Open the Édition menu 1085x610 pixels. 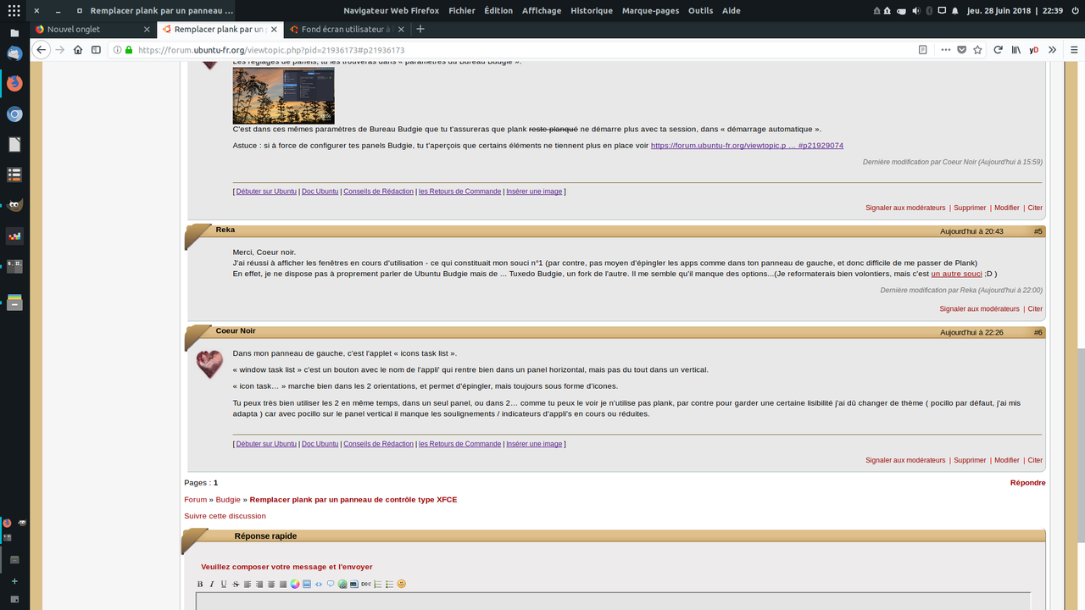tap(498, 11)
